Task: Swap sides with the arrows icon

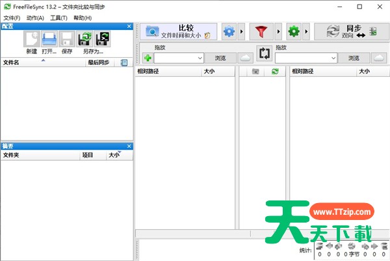Action: (x=264, y=53)
